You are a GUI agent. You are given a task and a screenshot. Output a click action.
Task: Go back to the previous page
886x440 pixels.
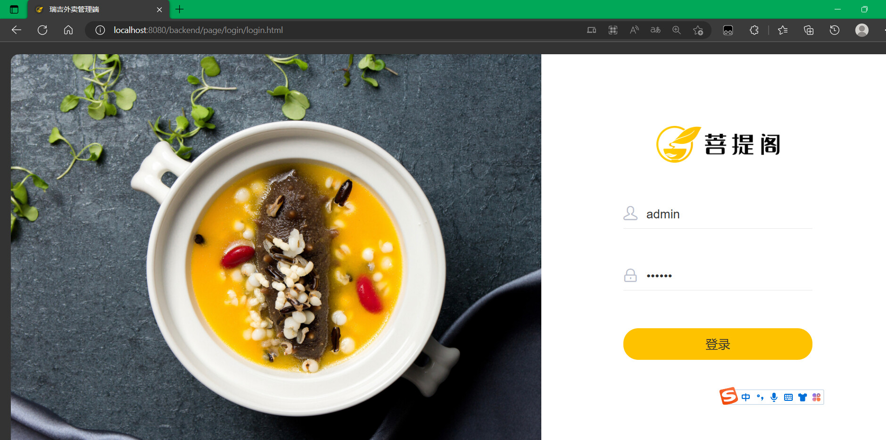17,30
